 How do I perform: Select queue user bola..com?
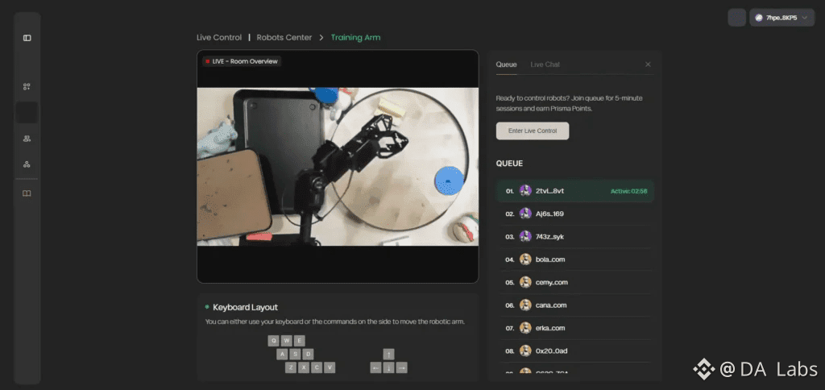(575, 259)
